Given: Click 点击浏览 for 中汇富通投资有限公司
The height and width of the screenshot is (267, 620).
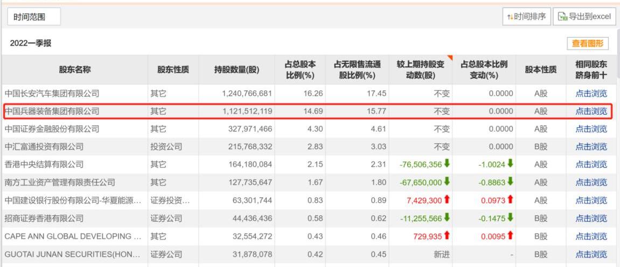Looking at the screenshot, I should [591, 147].
